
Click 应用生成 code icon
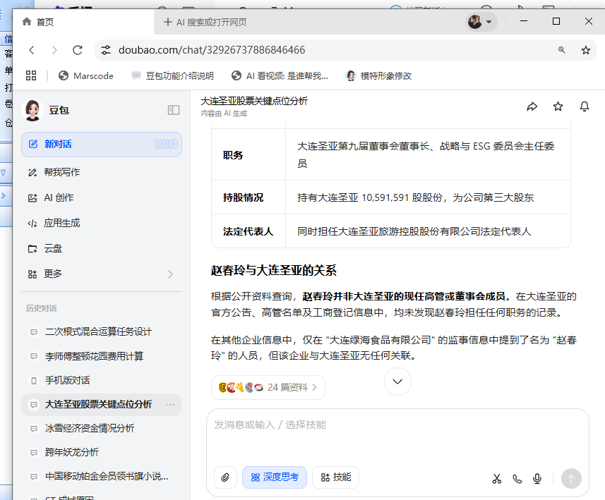coord(32,224)
